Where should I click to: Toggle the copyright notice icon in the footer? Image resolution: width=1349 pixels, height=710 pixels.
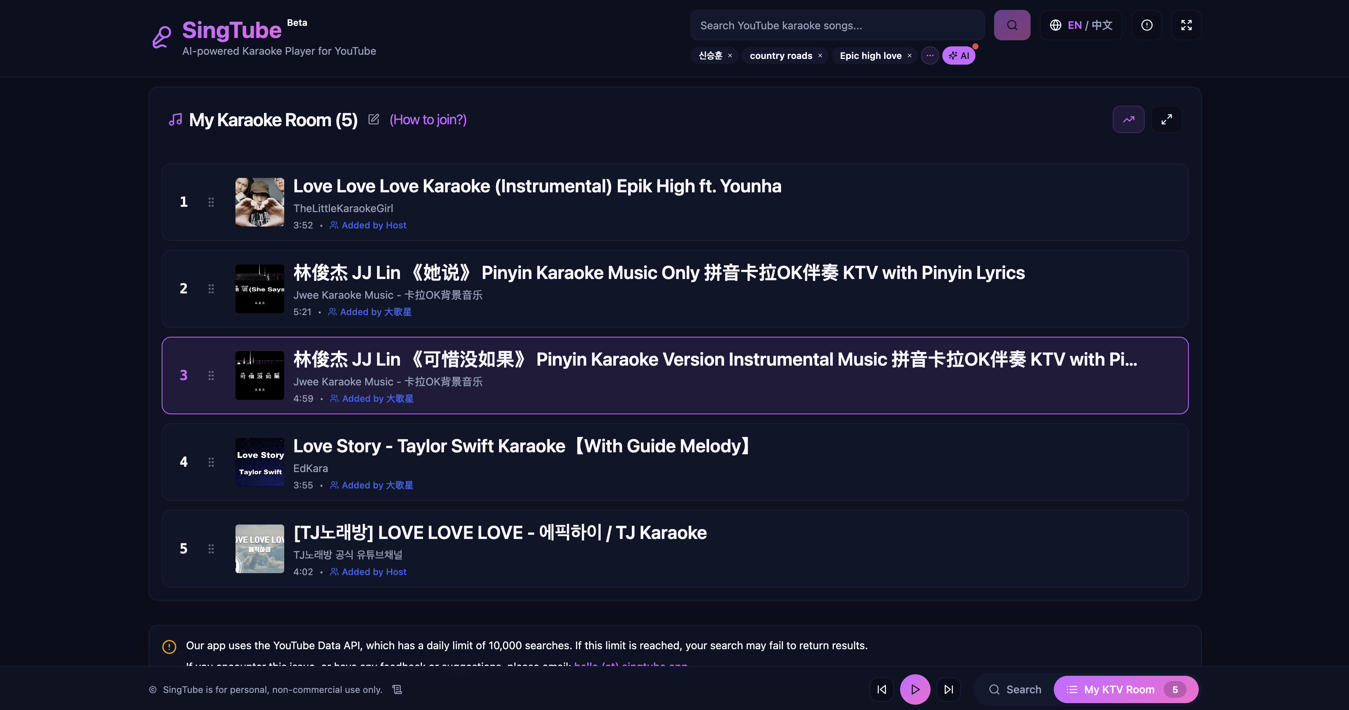coord(396,689)
